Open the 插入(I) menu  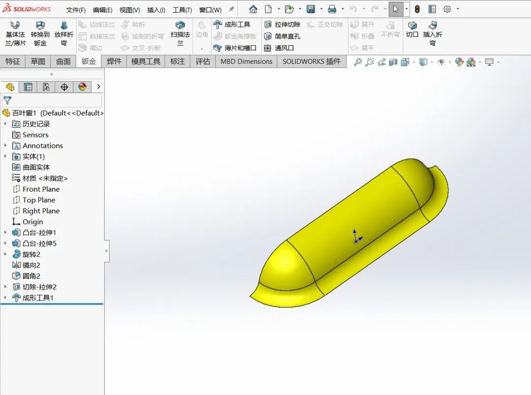(x=156, y=10)
